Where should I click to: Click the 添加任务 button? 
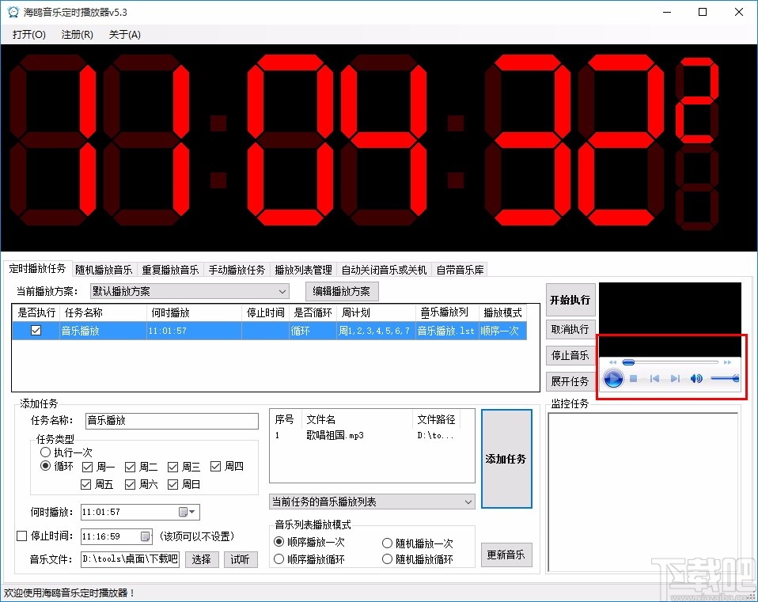506,459
